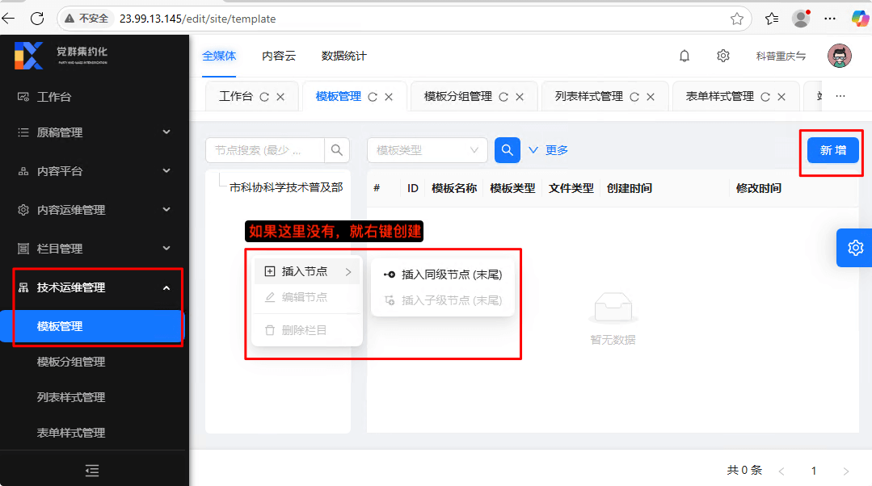Close the 模板分组管理 tab

pyautogui.click(x=520, y=97)
